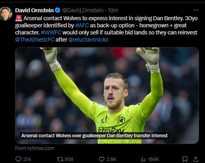Screen dimensions: 205x163
Task: Follow the #AFC hashtag
Action: click(x=82, y=25)
